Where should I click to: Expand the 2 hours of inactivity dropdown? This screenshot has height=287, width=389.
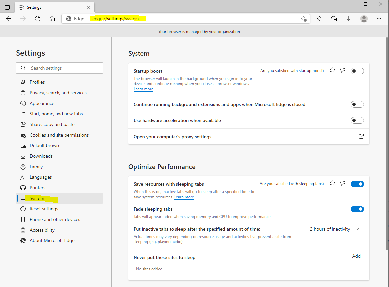point(335,229)
